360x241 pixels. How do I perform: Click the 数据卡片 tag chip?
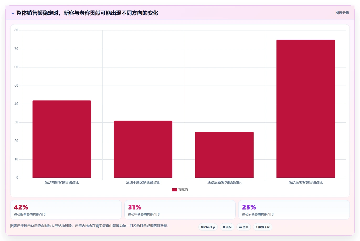(263, 227)
